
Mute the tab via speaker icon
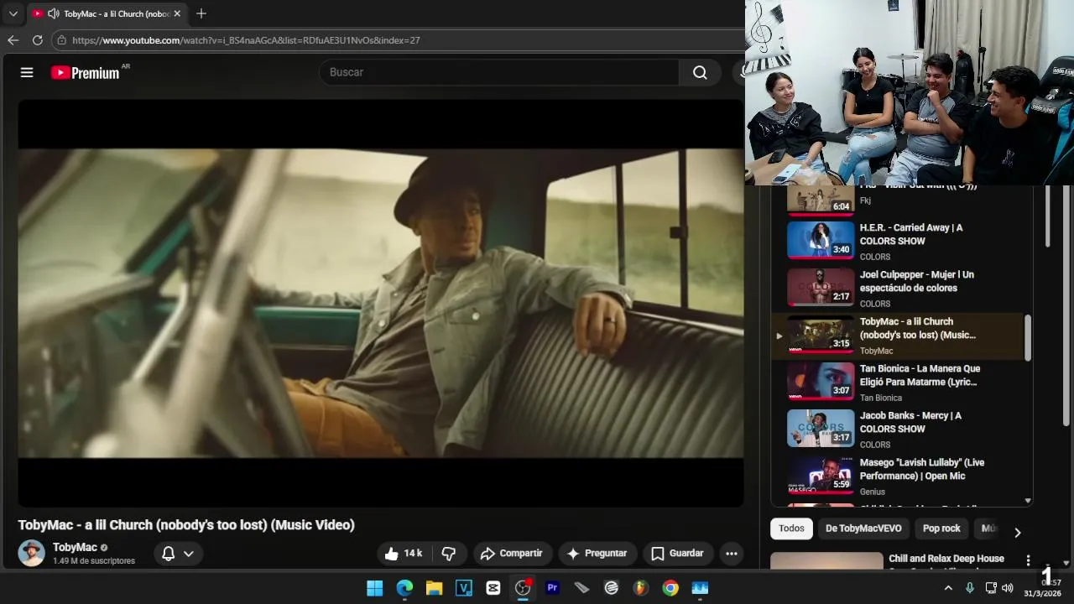53,13
